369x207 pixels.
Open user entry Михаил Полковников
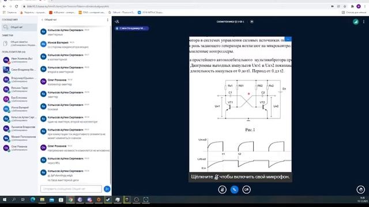click(19, 138)
